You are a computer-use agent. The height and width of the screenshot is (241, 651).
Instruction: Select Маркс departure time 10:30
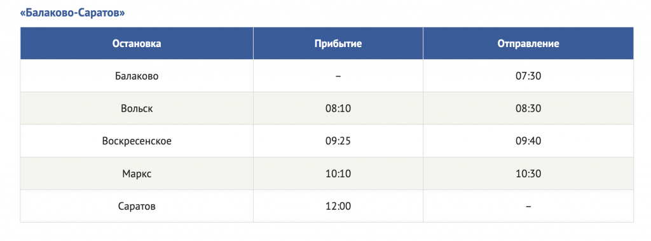(x=528, y=173)
